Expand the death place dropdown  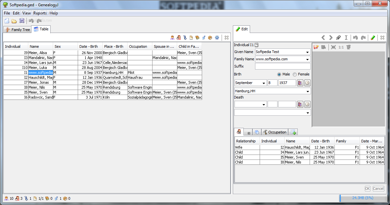[308, 113]
